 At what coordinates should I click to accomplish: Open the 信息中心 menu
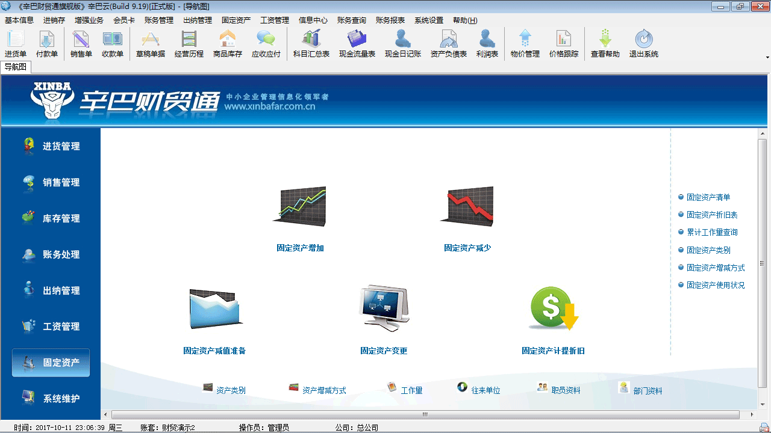click(x=313, y=20)
